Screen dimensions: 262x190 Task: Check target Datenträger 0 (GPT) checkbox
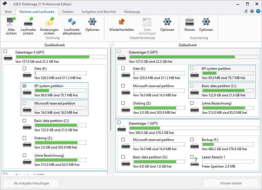pos(119,51)
